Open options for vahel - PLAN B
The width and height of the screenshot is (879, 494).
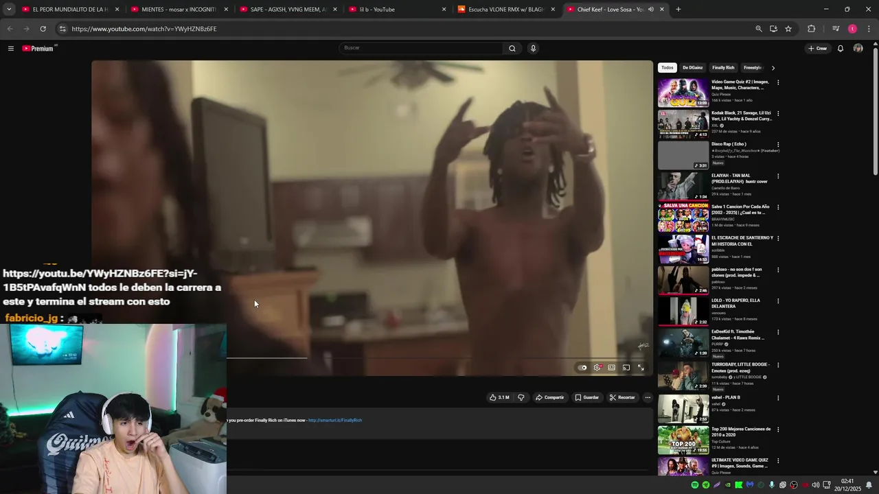[x=778, y=398]
